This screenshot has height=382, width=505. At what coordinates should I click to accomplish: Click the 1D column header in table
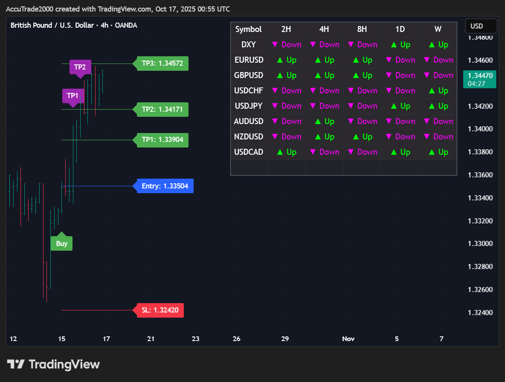point(400,29)
